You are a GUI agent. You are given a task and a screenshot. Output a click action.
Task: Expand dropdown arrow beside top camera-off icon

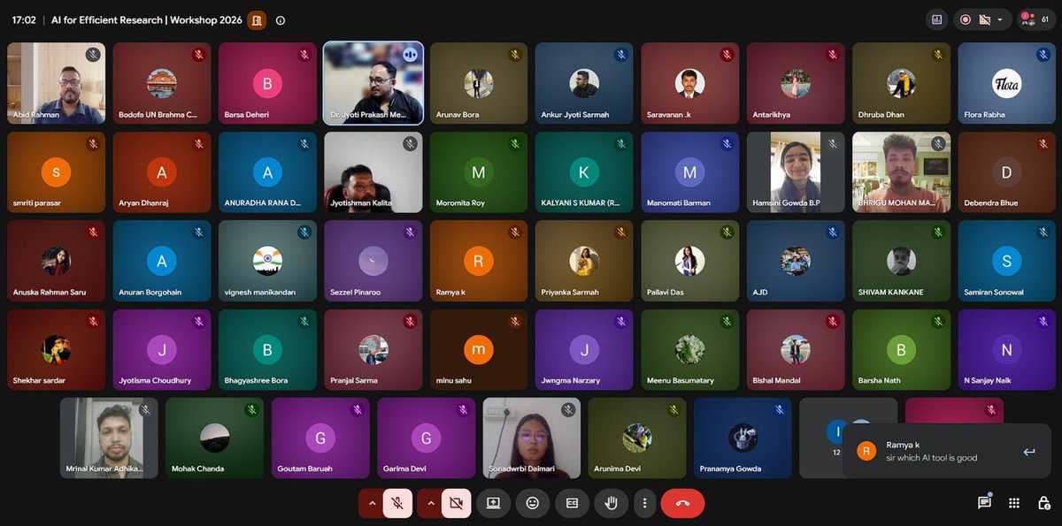point(1000,19)
